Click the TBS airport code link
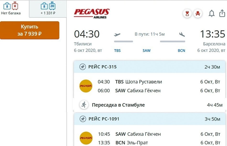This screenshot has width=227, height=146. (x=117, y=51)
